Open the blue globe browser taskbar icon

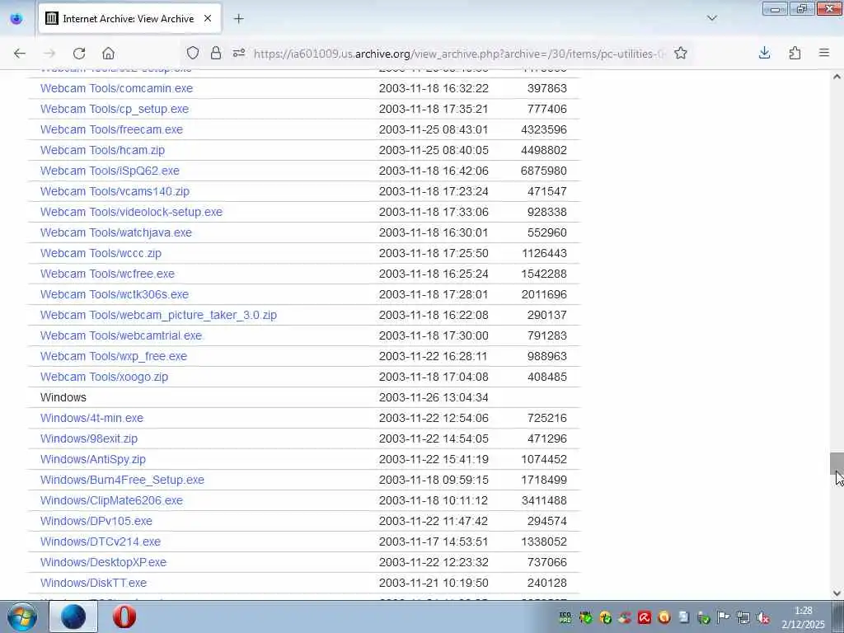[73, 617]
